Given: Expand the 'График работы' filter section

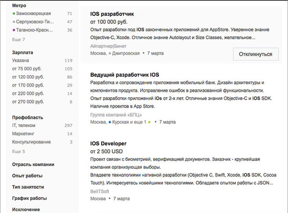Looking at the screenshot, I should click(x=30, y=198).
